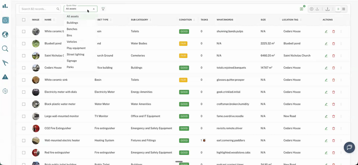The width and height of the screenshot is (358, 165).
Task: Click the add new asset plus icon
Action: (x=311, y=9)
